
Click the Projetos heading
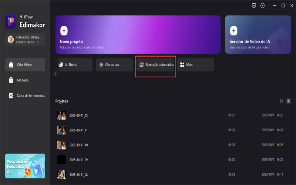(x=61, y=101)
